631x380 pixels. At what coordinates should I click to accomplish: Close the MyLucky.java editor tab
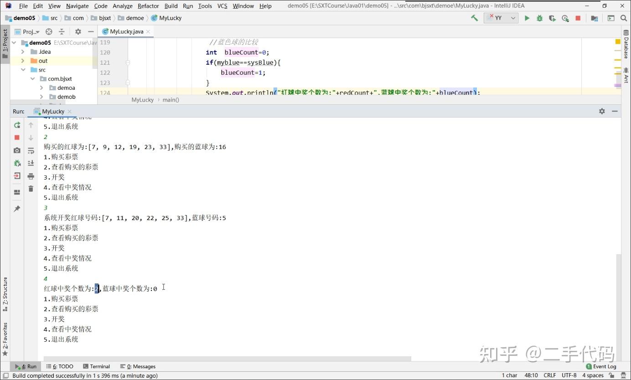[148, 32]
